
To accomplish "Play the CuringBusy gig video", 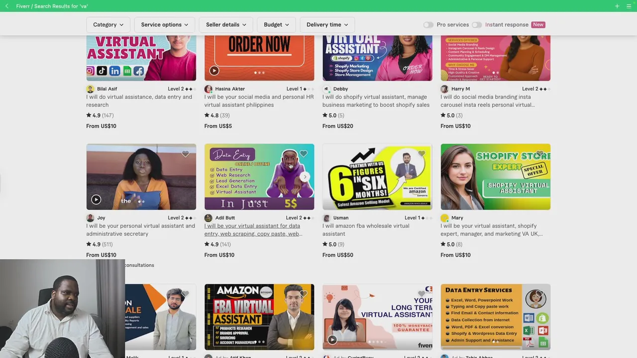I will (332, 340).
